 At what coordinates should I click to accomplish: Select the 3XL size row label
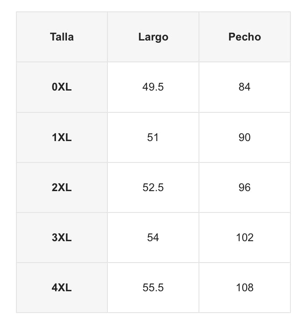[x=62, y=238]
